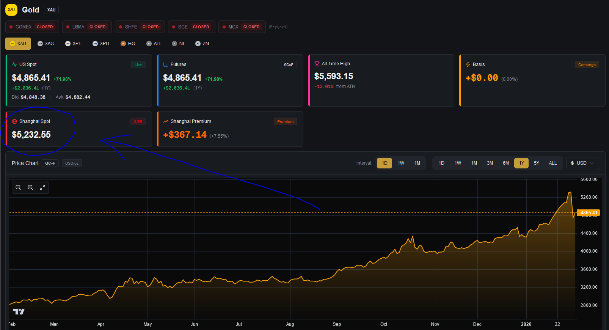Click the Shanghai Premium trend arrow icon

point(166,121)
